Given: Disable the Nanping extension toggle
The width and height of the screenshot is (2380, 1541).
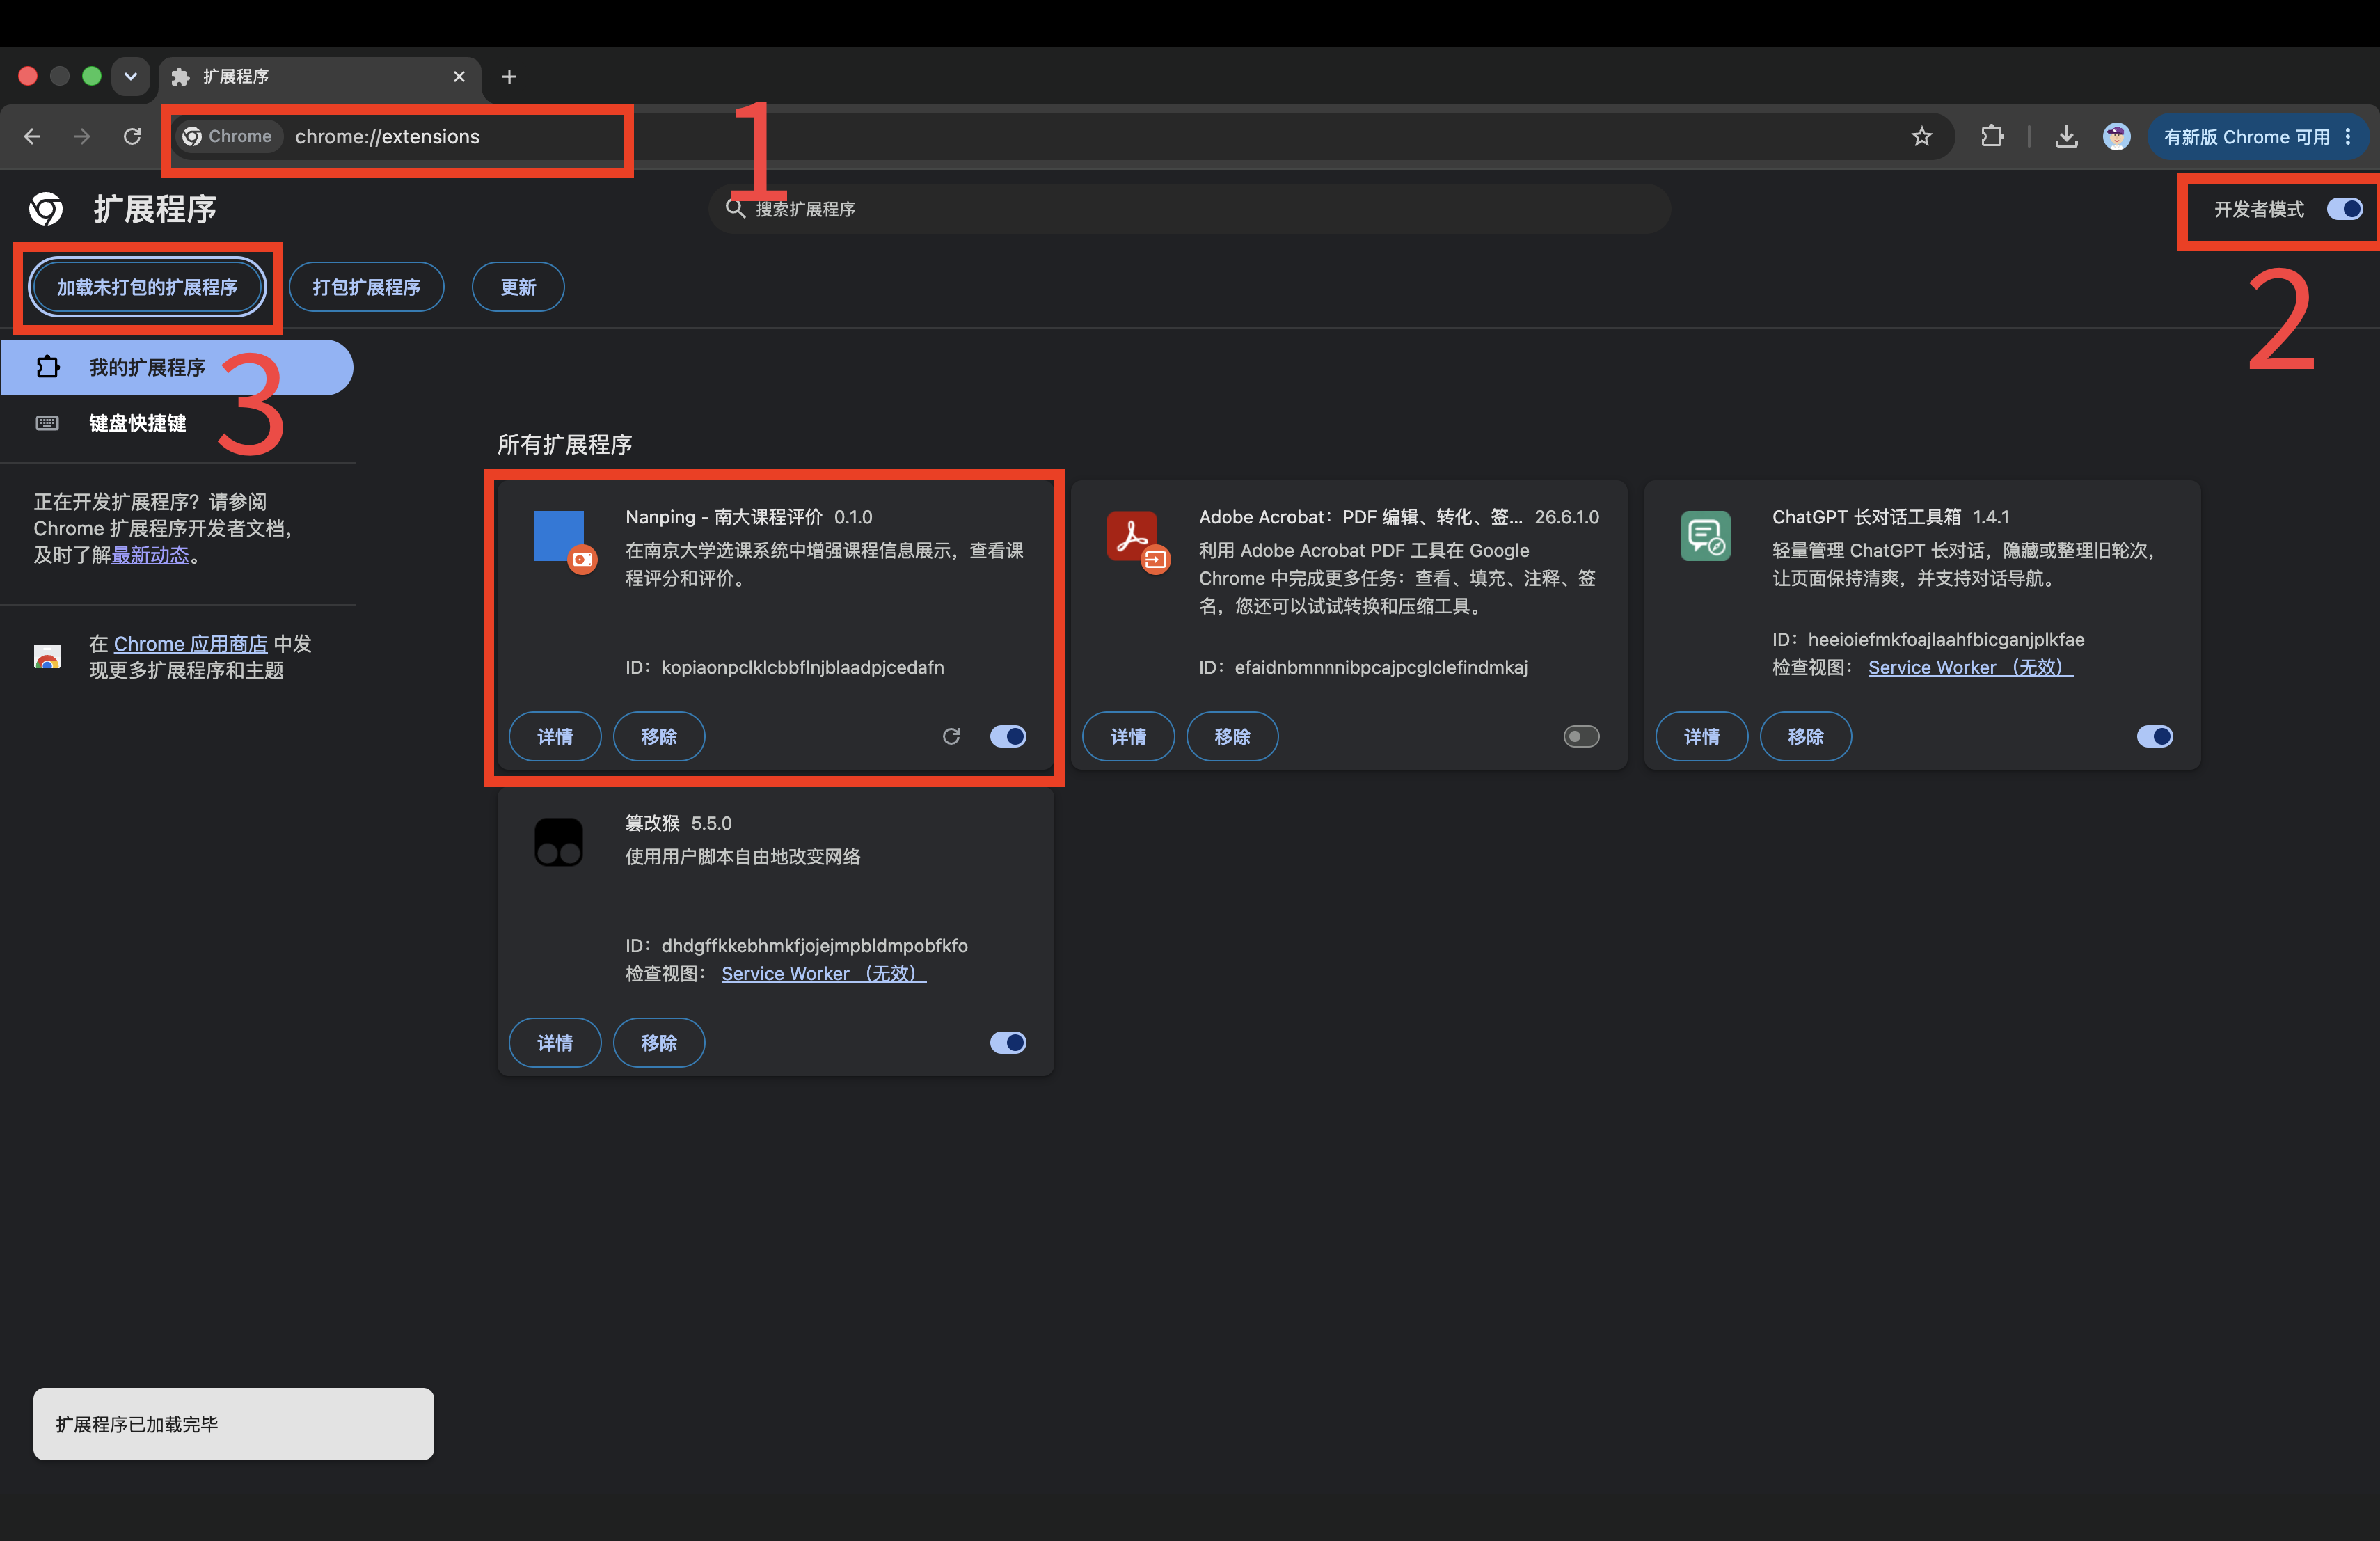Looking at the screenshot, I should [x=1008, y=736].
